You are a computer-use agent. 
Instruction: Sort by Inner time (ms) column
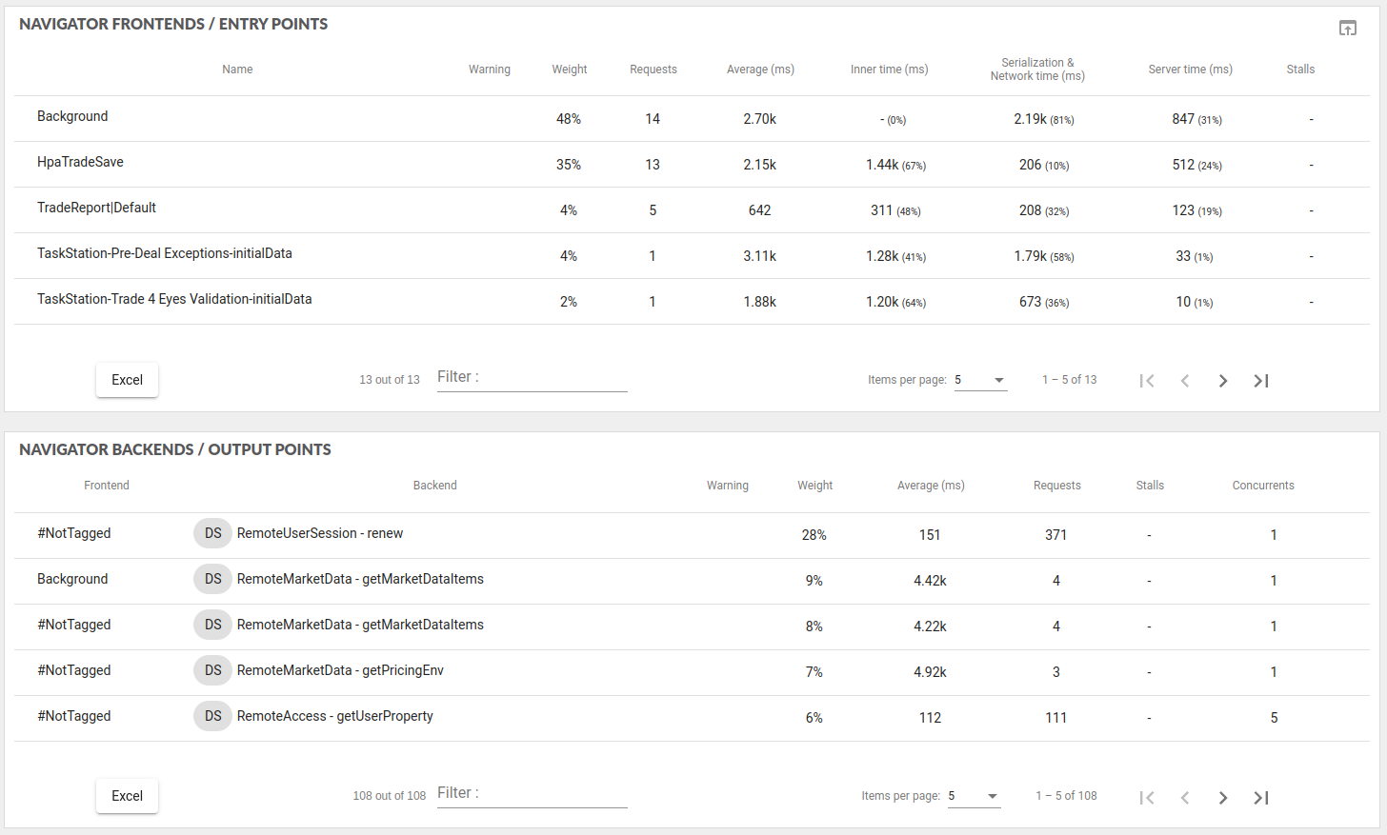pos(890,70)
